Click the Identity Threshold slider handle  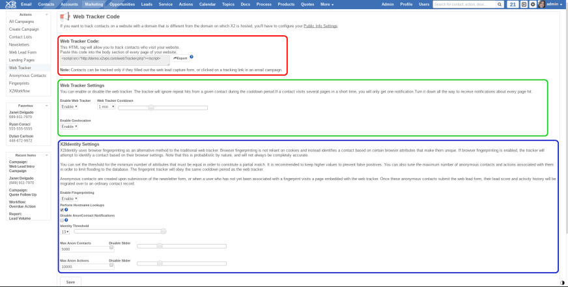(x=163, y=231)
